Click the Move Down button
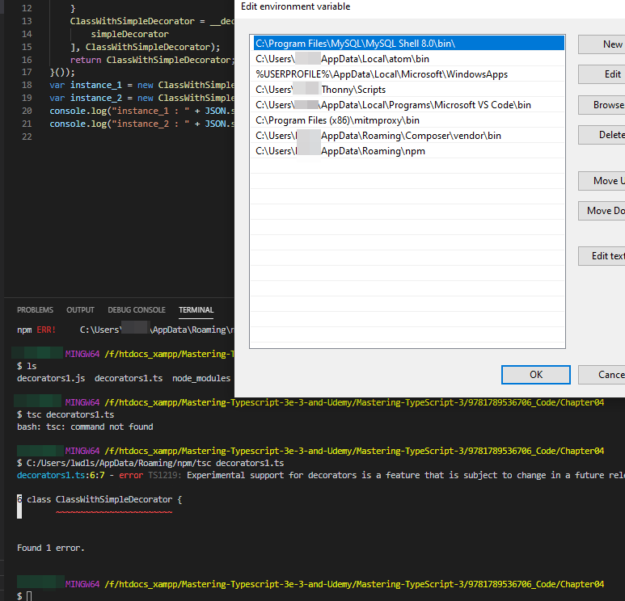Viewport: 625px width, 601px height. (x=602, y=211)
